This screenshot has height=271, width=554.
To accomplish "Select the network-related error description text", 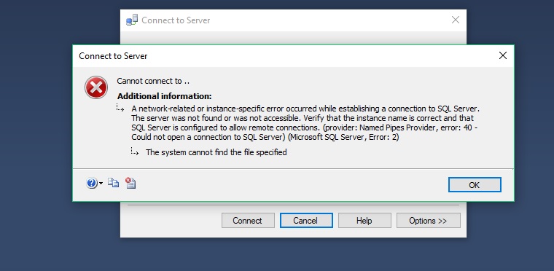I will point(305,122).
